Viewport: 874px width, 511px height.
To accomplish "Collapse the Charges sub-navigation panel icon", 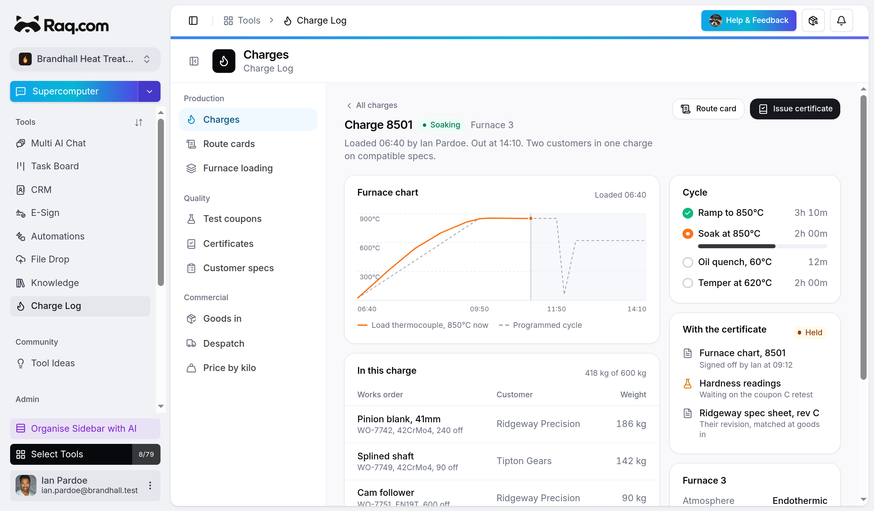I will pos(194,61).
